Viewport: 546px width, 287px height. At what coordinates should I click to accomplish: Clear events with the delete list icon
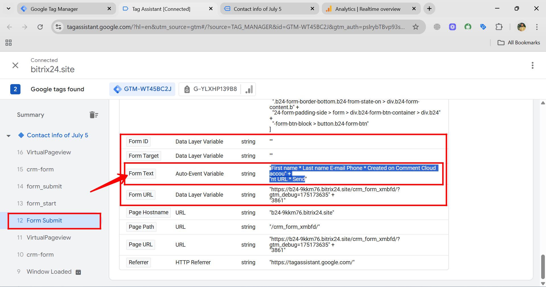click(94, 115)
